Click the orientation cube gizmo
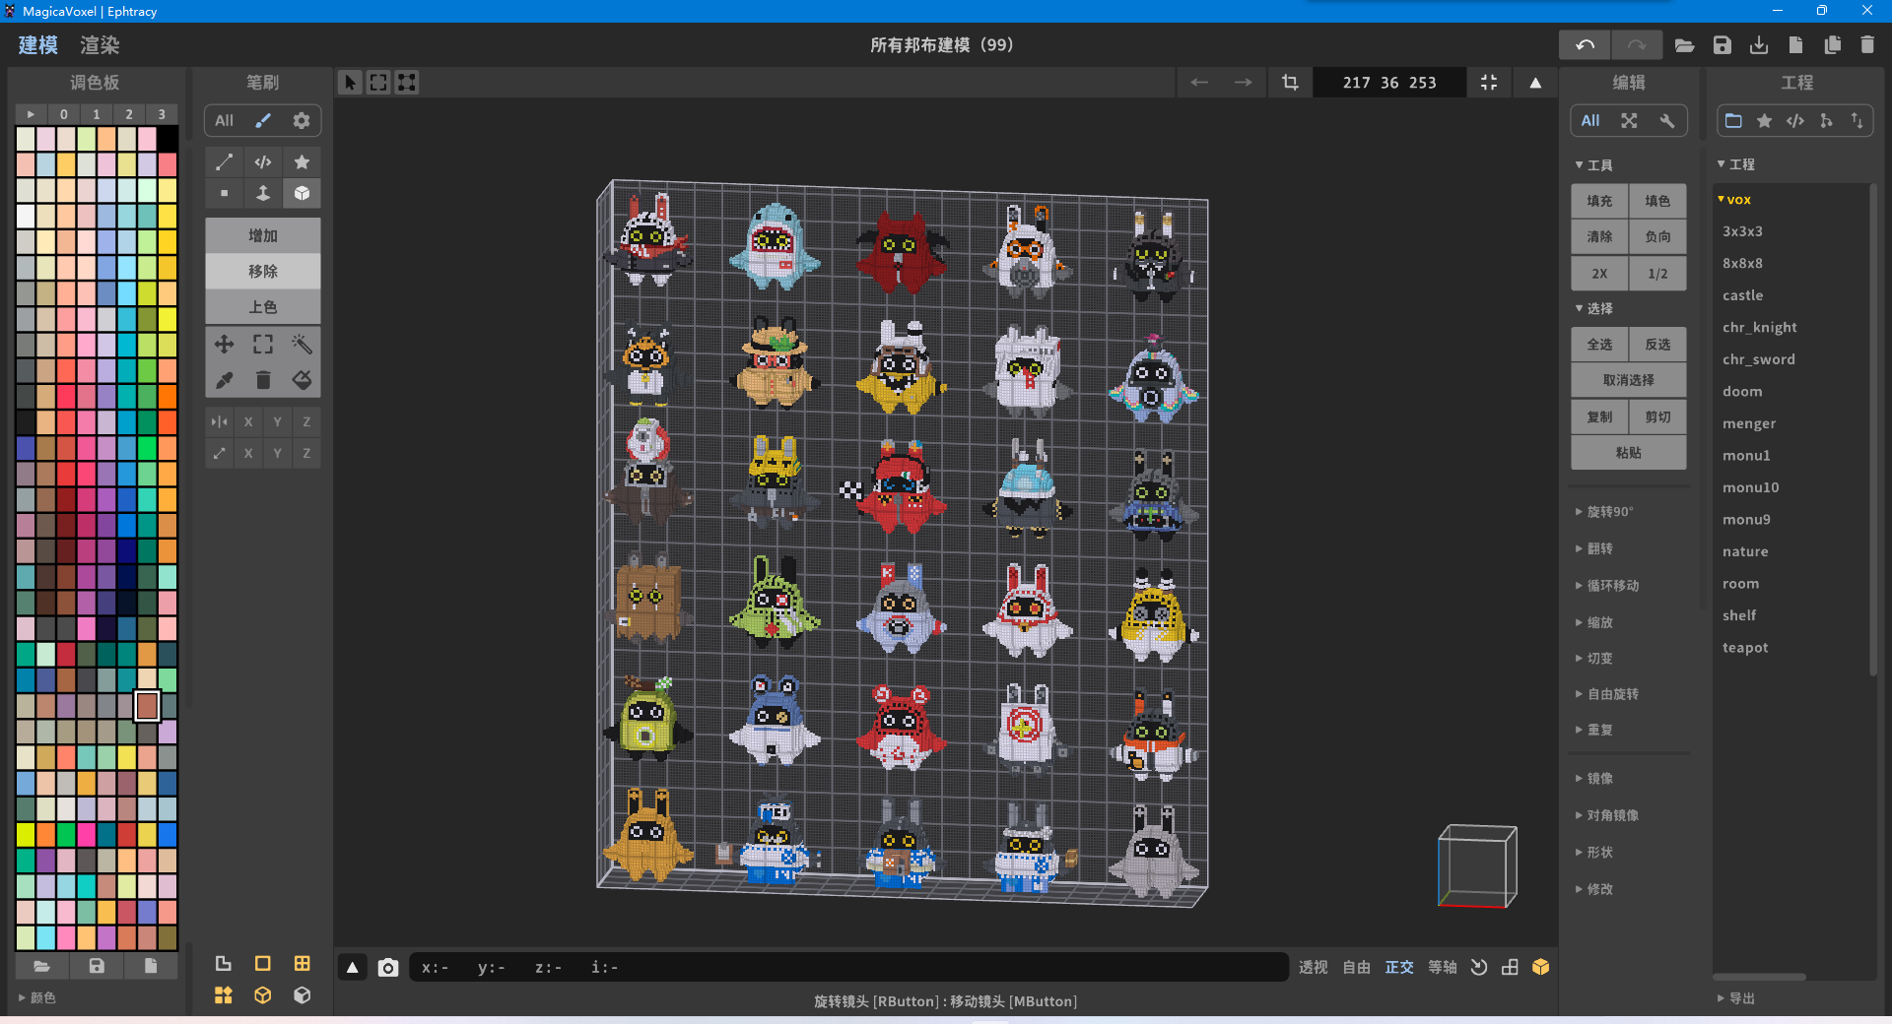This screenshot has width=1892, height=1024. tap(1476, 866)
